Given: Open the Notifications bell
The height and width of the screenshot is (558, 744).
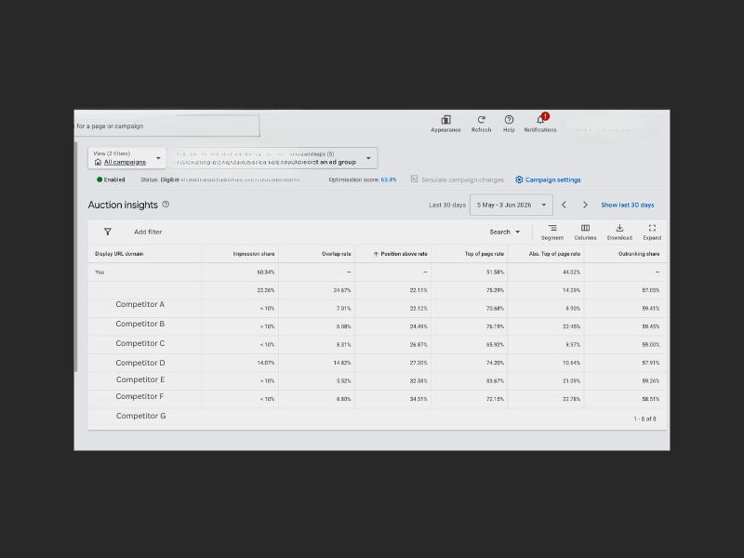Looking at the screenshot, I should tap(540, 124).
